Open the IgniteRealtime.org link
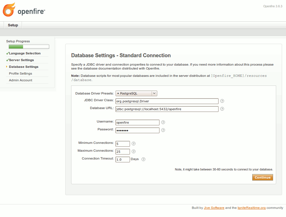The height and width of the screenshot is (217, 286). coord(251,208)
